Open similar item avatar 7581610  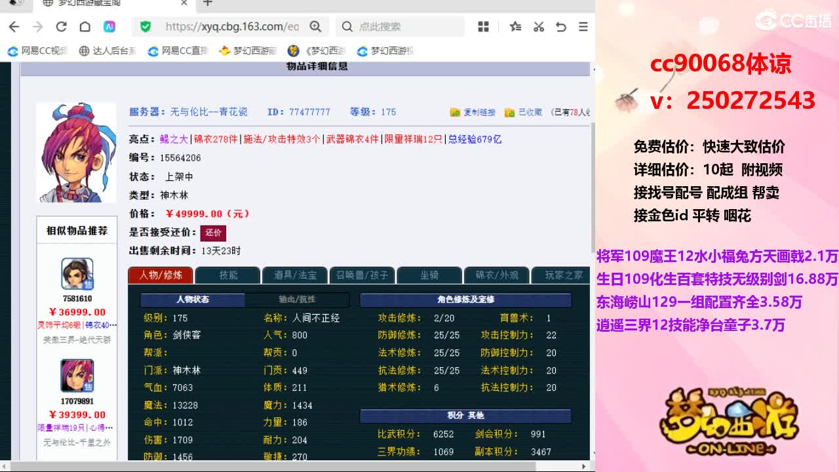pyautogui.click(x=77, y=274)
